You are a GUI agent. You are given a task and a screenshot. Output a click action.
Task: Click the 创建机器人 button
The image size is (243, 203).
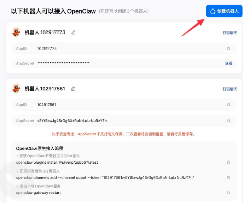pos(224,11)
